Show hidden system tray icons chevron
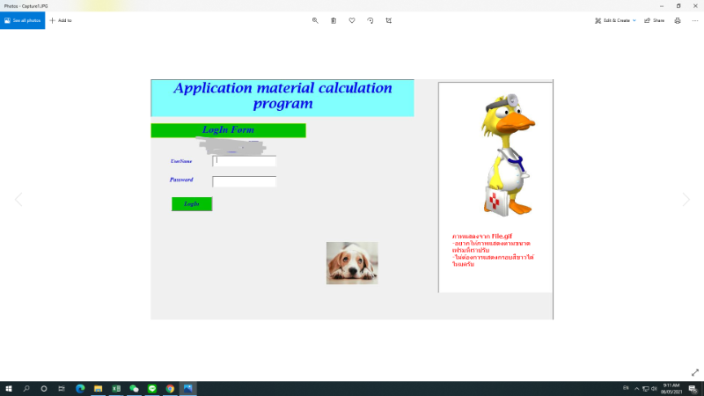This screenshot has width=704, height=396. click(636, 388)
